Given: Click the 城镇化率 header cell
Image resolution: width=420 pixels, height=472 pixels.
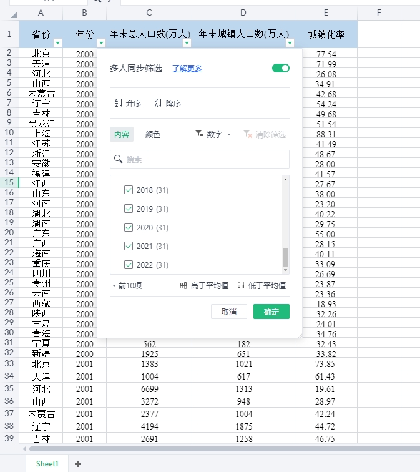Looking at the screenshot, I should [x=326, y=34].
